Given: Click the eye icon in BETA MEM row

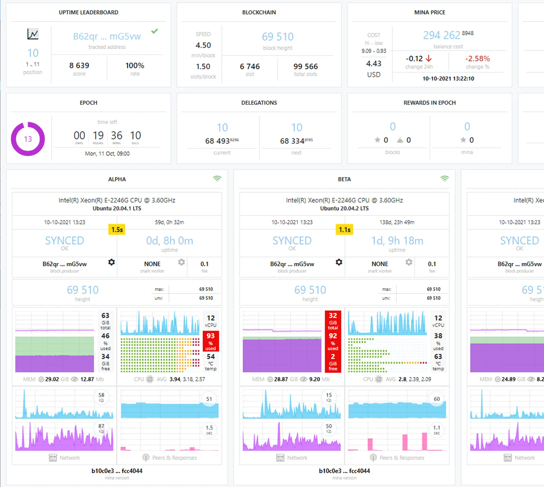Looking at the screenshot, I should [x=303, y=379].
